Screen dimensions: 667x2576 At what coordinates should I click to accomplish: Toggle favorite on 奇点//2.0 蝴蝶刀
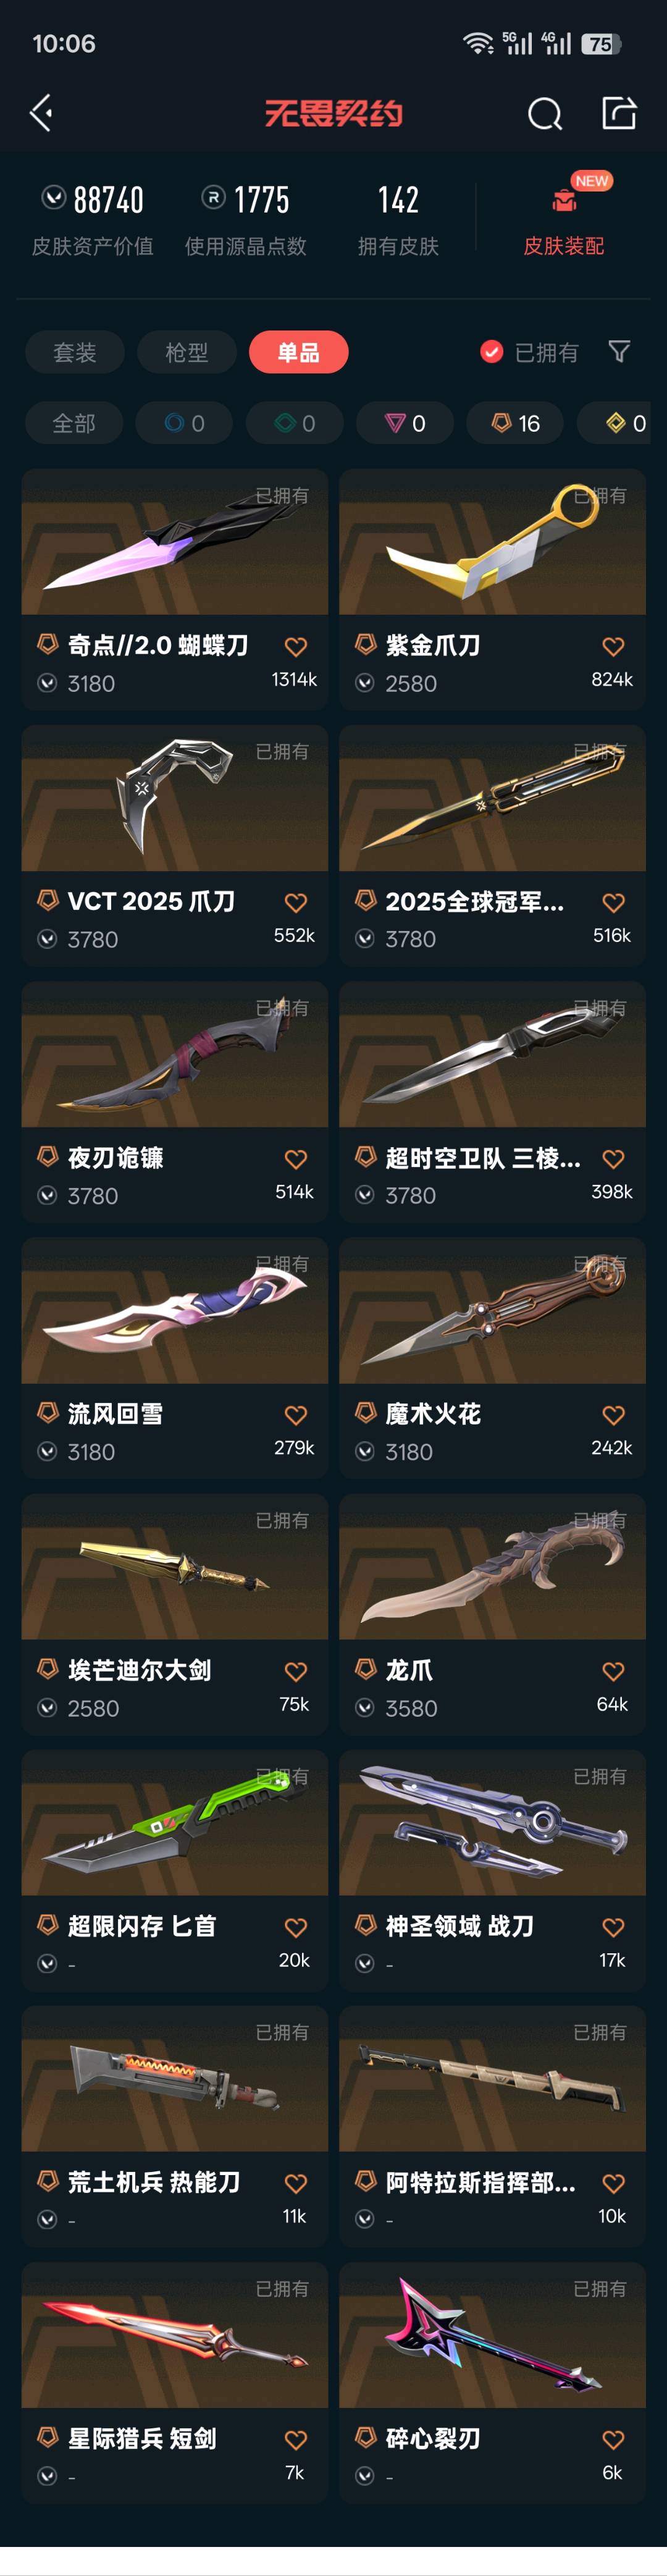pyautogui.click(x=296, y=646)
